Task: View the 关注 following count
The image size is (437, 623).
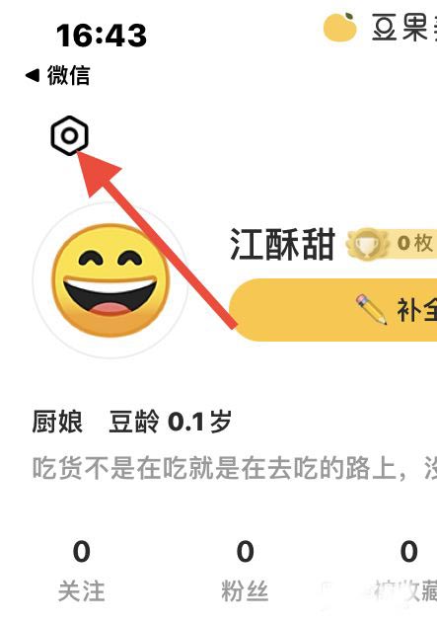Action: pos(81,572)
